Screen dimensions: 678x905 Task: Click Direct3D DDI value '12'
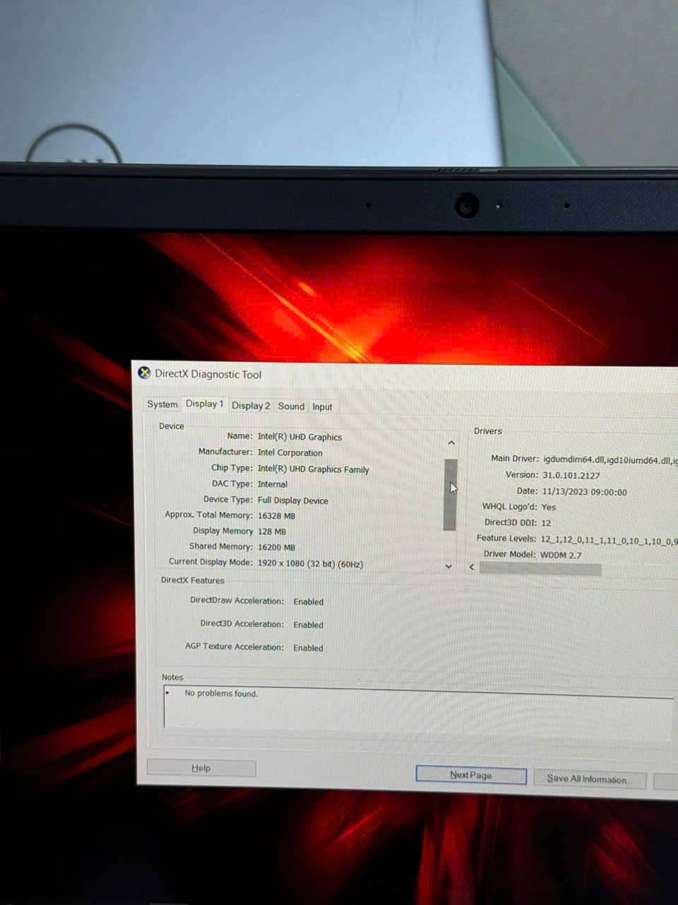546,523
